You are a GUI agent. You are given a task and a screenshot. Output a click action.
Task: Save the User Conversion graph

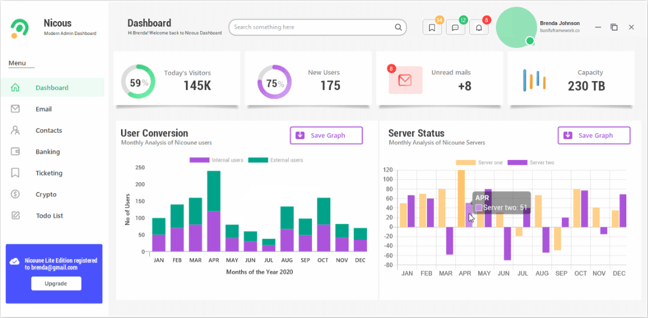coord(326,135)
